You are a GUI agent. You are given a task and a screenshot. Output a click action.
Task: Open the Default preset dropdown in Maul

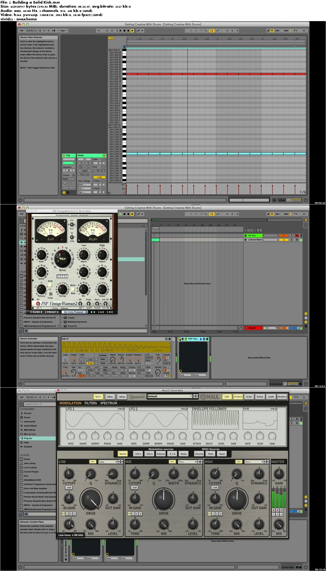pyautogui.click(x=170, y=396)
